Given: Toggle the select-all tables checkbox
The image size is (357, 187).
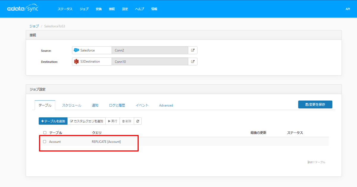Looking at the screenshot, I should tap(45, 133).
